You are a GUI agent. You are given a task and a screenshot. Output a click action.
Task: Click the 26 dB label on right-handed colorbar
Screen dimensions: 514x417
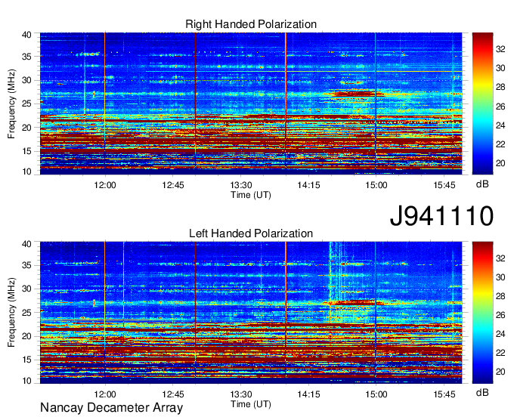500,107
